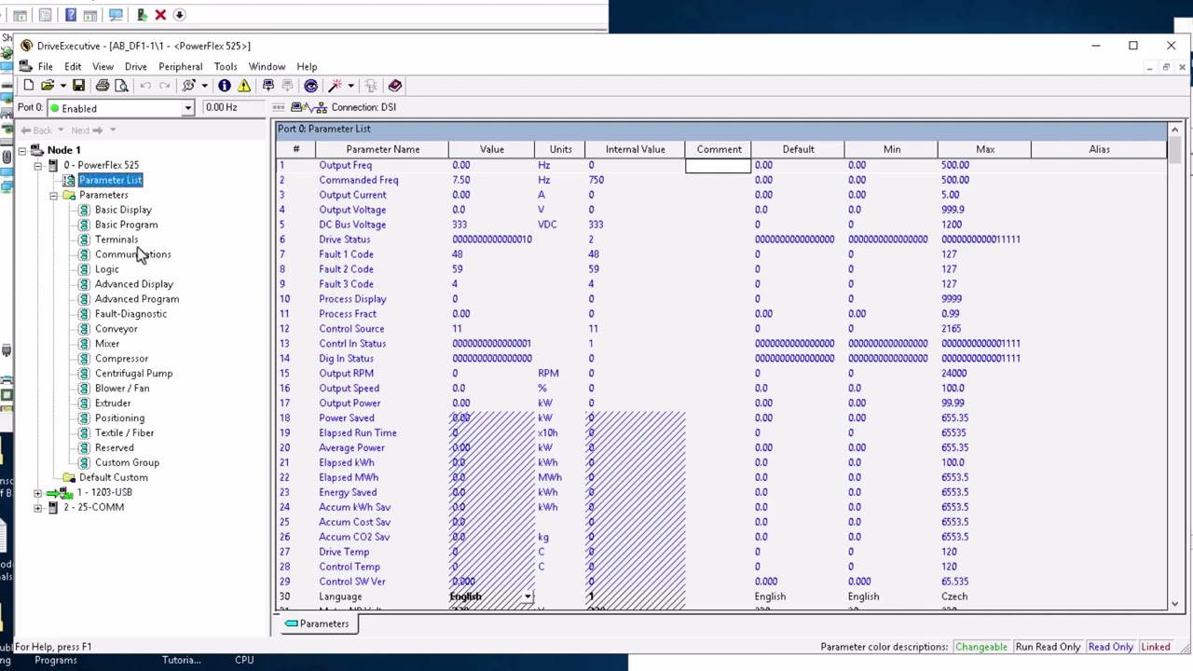Viewport: 1193px width, 671px height.
Task: Click the Value column header
Action: [x=491, y=149]
